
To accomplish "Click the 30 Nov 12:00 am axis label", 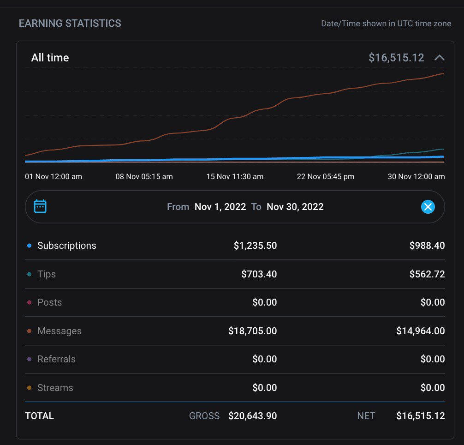I will 416,176.
